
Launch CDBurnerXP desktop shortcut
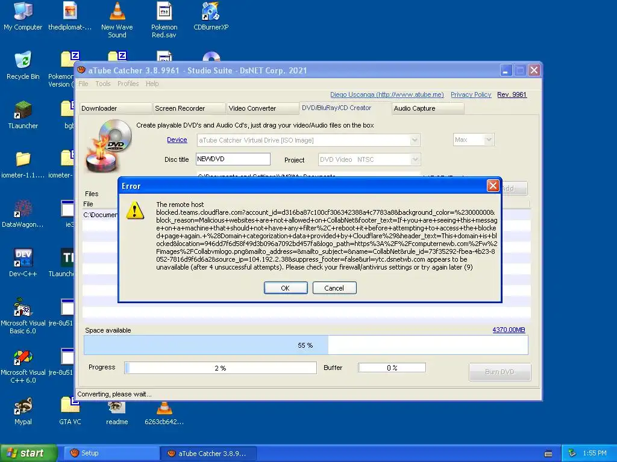coord(211,16)
